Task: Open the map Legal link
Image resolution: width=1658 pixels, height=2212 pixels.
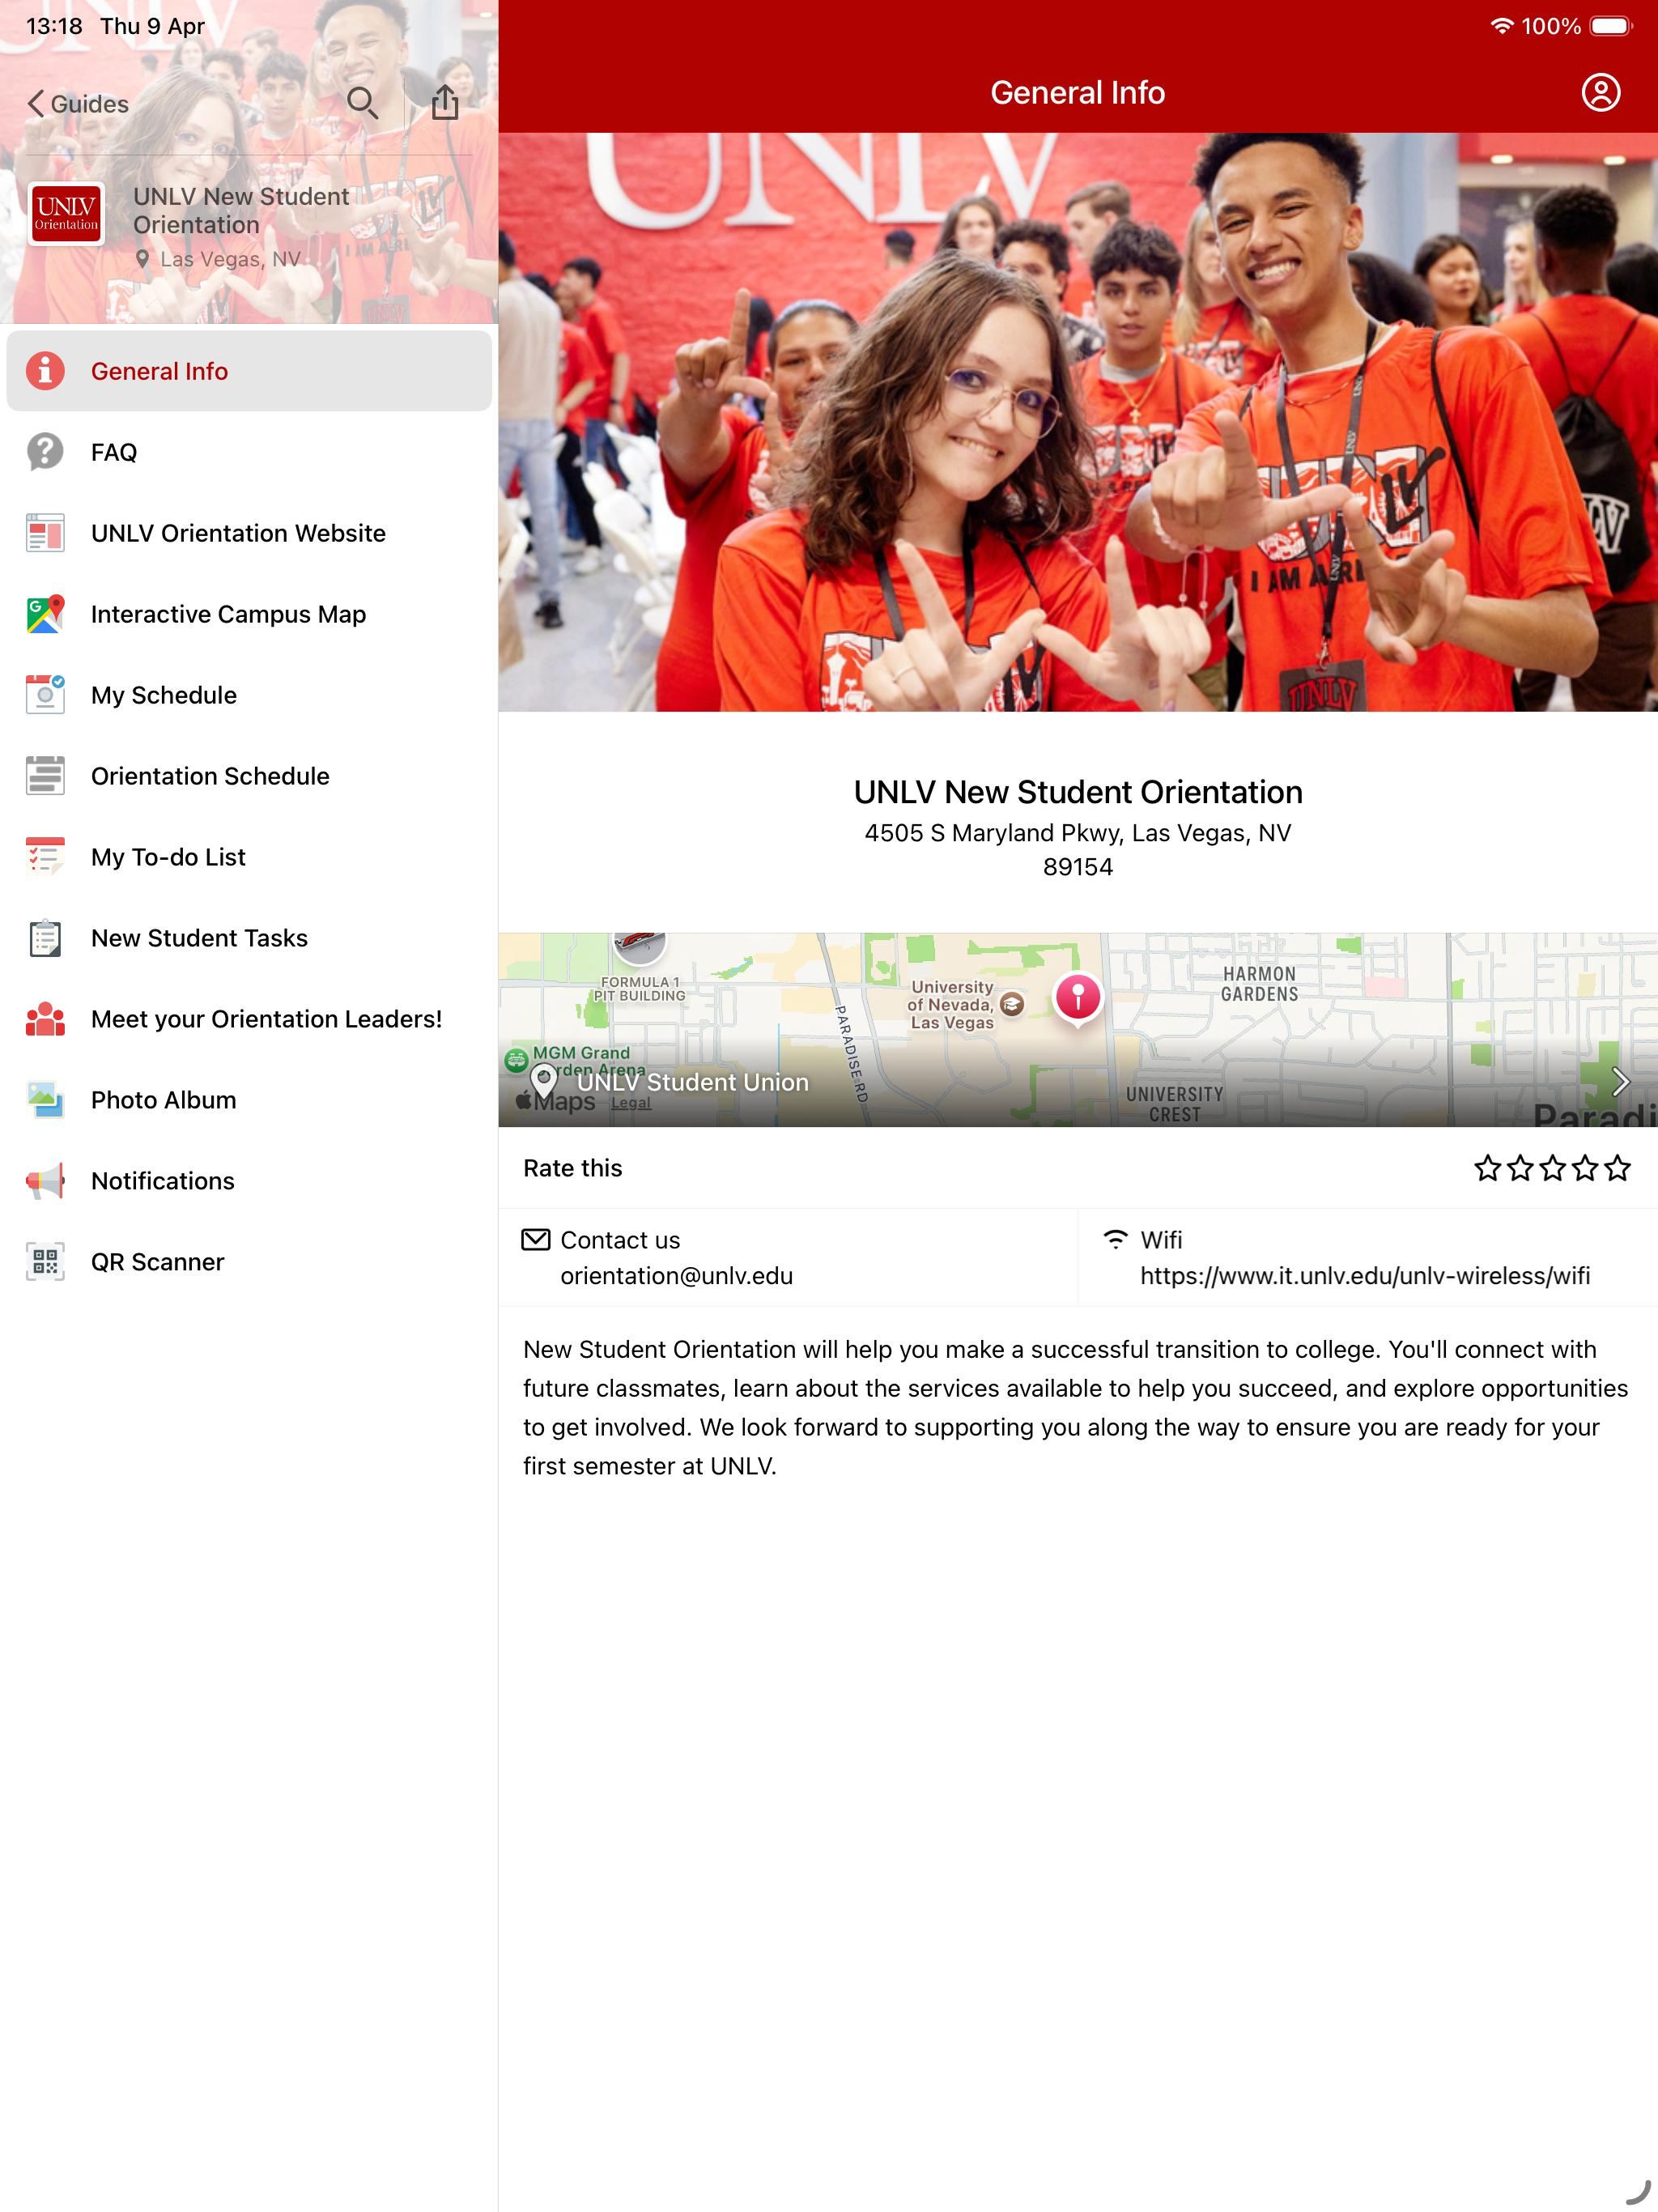Action: (630, 1103)
